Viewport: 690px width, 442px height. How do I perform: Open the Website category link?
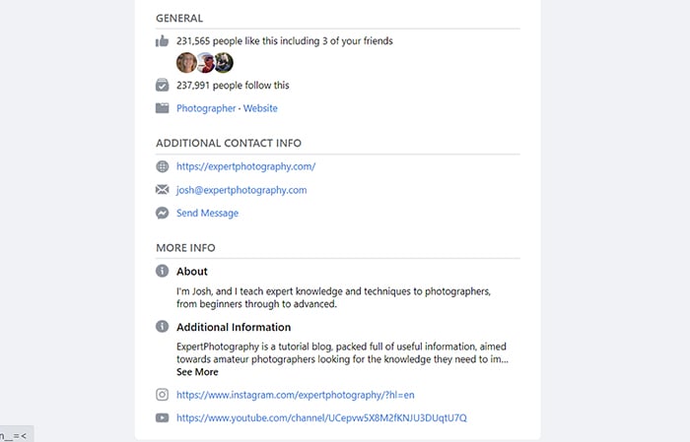coord(260,108)
